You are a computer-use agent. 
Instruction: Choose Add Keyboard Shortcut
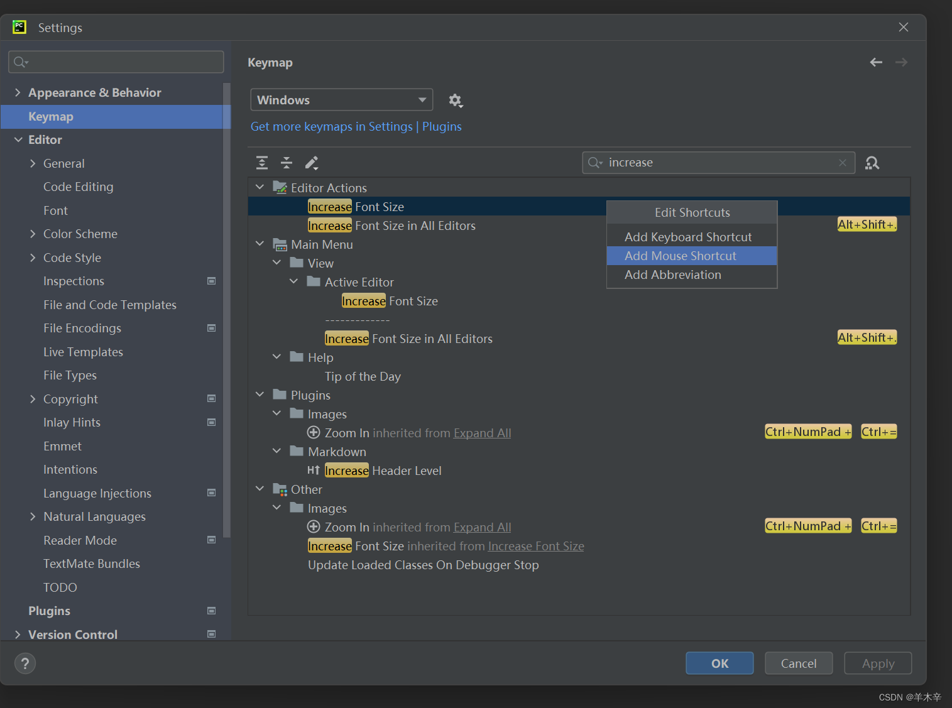692,237
